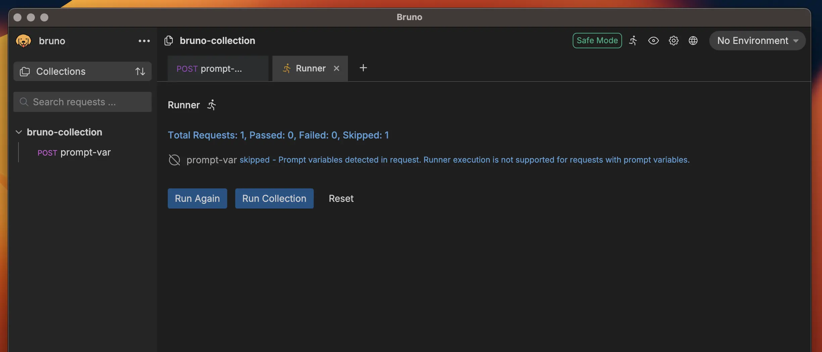Open the Collections switcher in the sidebar

(60, 71)
